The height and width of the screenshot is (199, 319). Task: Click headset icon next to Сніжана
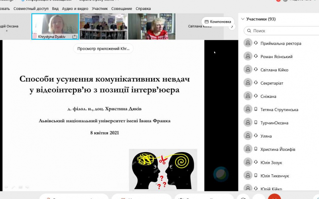pyautogui.click(x=256, y=96)
